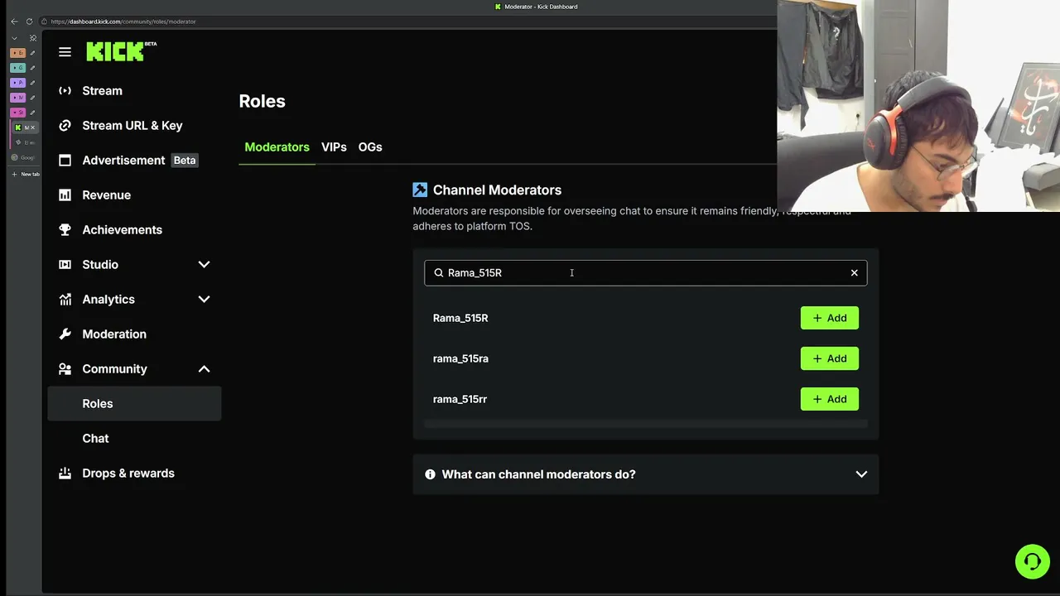Edit the orange tab group with pencil icon
Screen dimensions: 1060x596
[32, 53]
